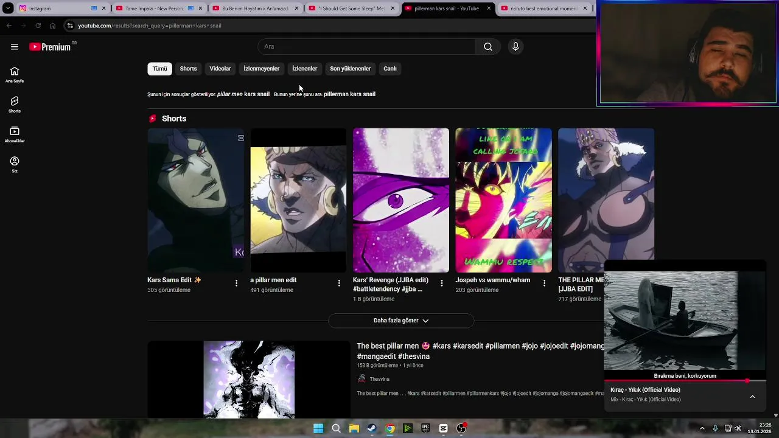Open options for Kars Sama Edit

237,283
